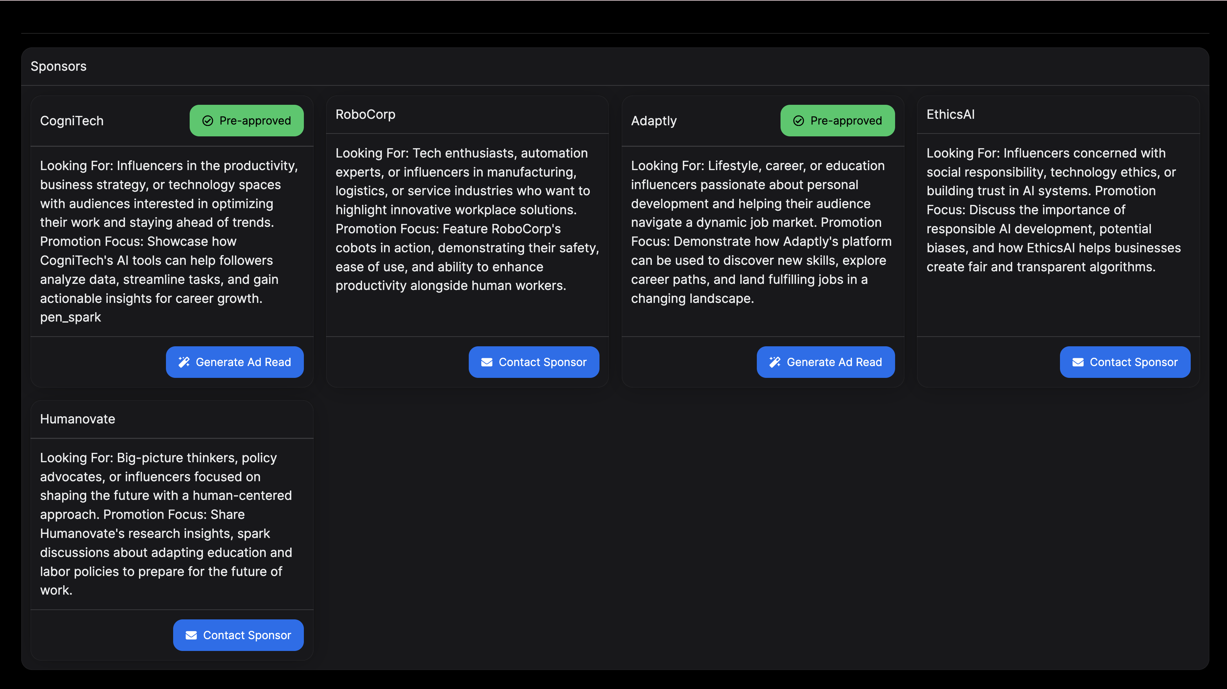Viewport: 1227px width, 689px height.
Task: Click the Adaptly sponsor heading
Action: pyautogui.click(x=653, y=121)
